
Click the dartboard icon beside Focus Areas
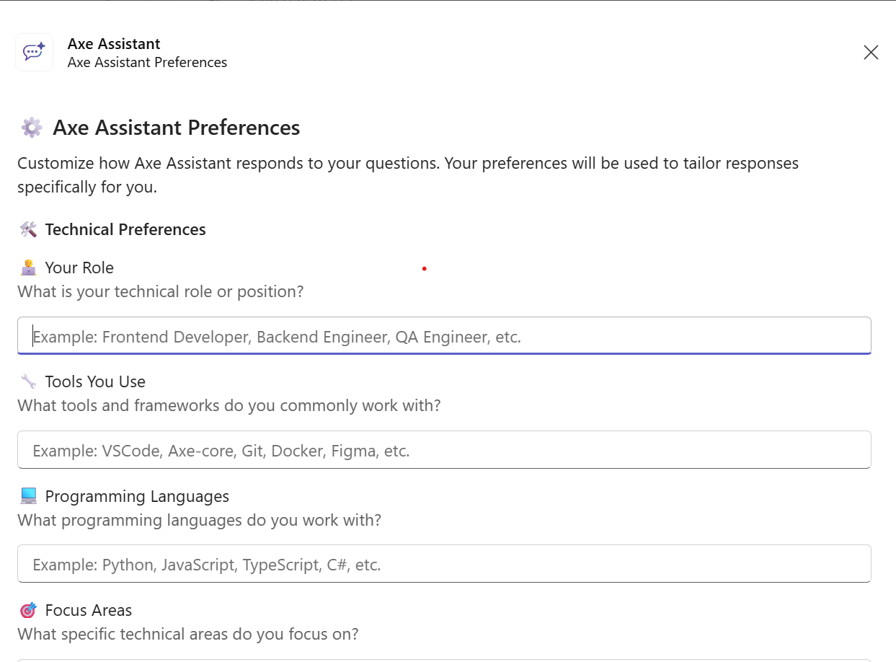25,609
